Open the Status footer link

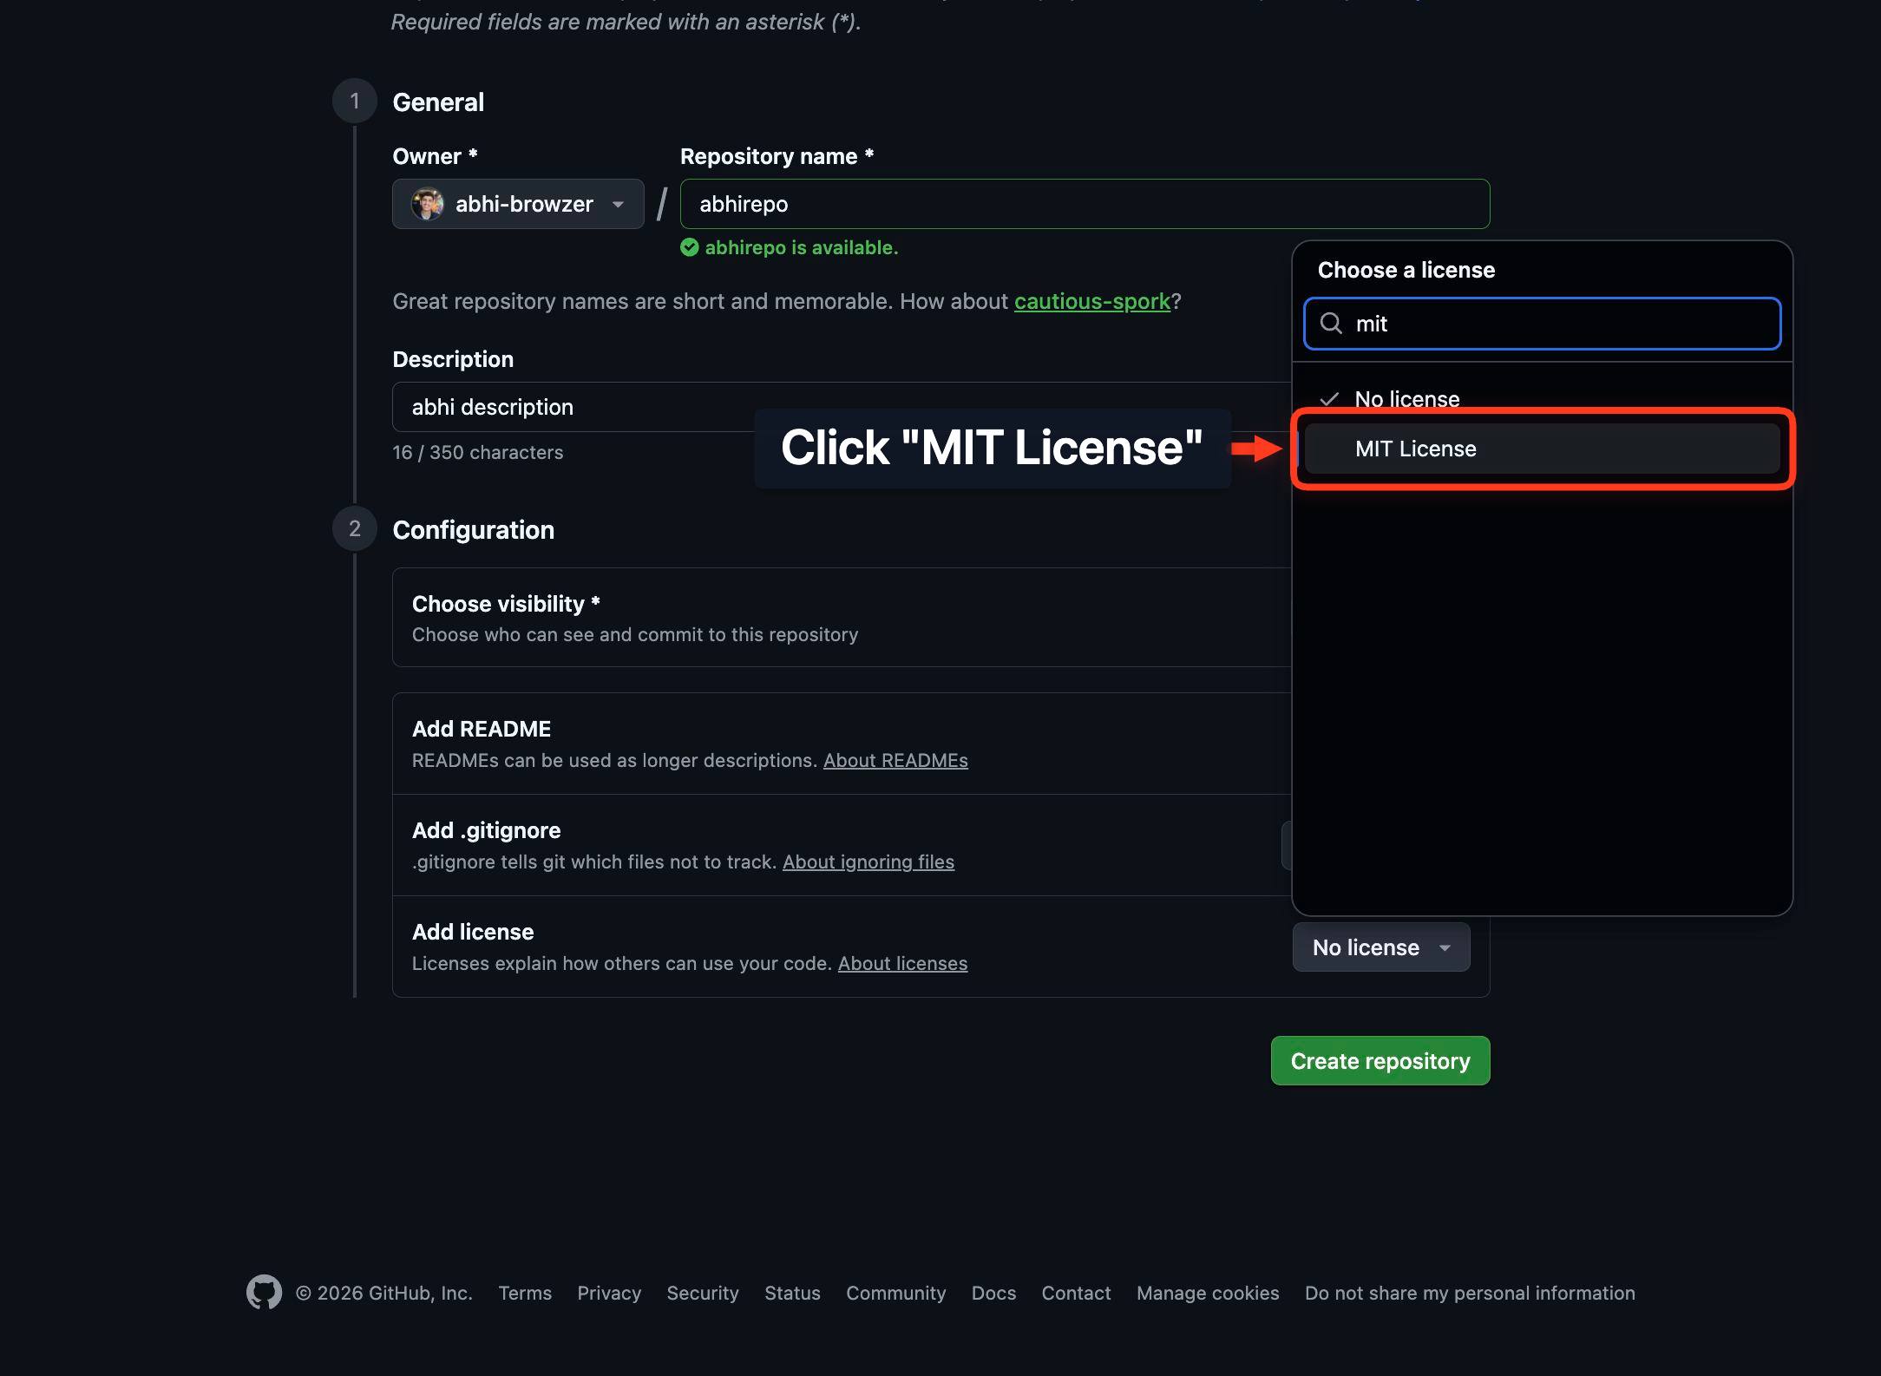point(792,1293)
